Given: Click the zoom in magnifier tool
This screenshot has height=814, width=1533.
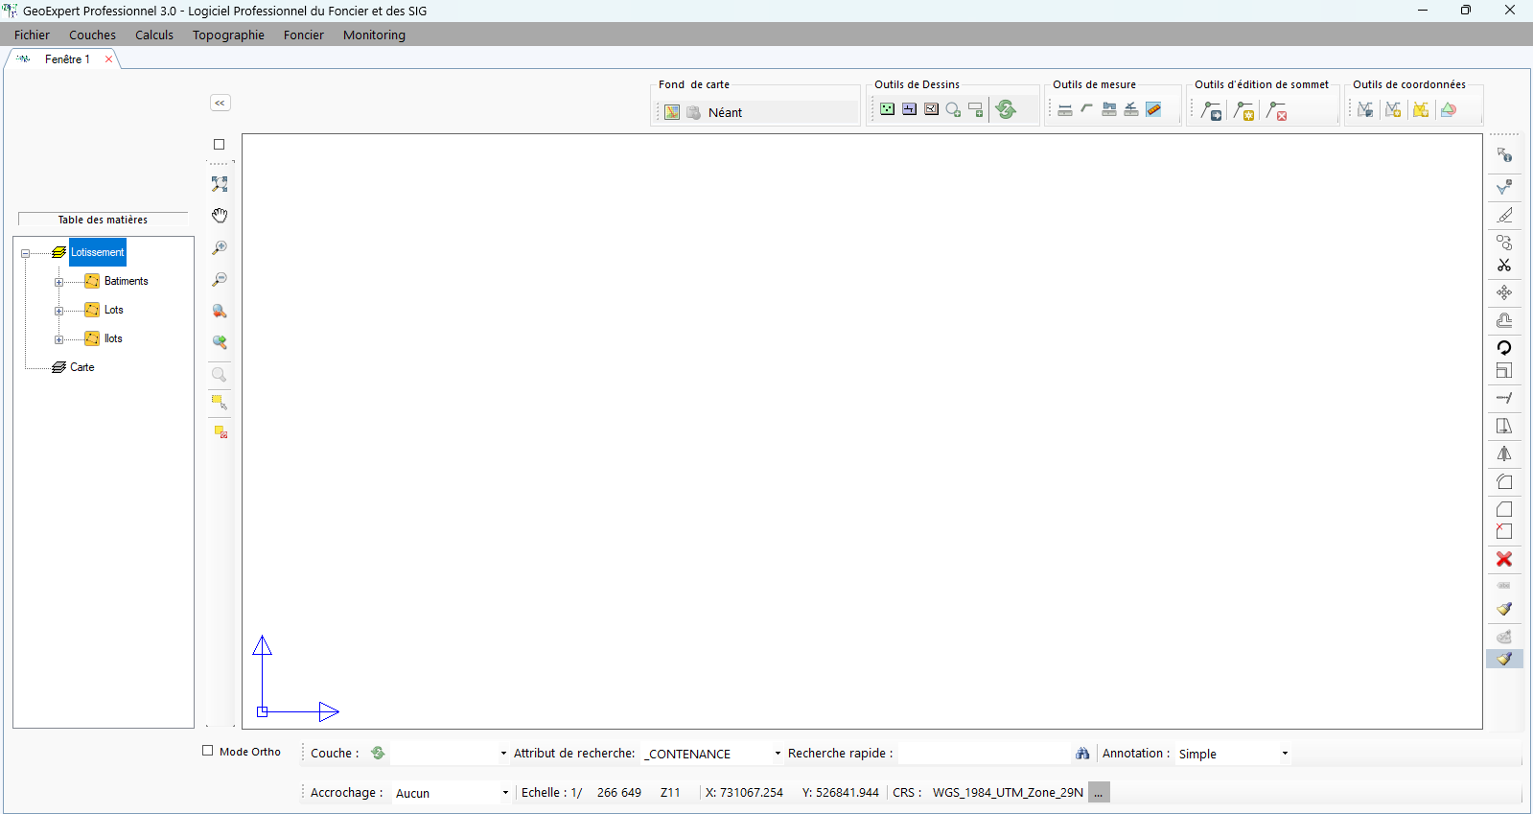Looking at the screenshot, I should coord(220,248).
